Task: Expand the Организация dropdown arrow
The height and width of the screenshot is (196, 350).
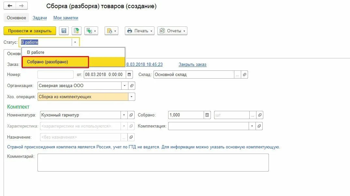Action: click(x=125, y=85)
